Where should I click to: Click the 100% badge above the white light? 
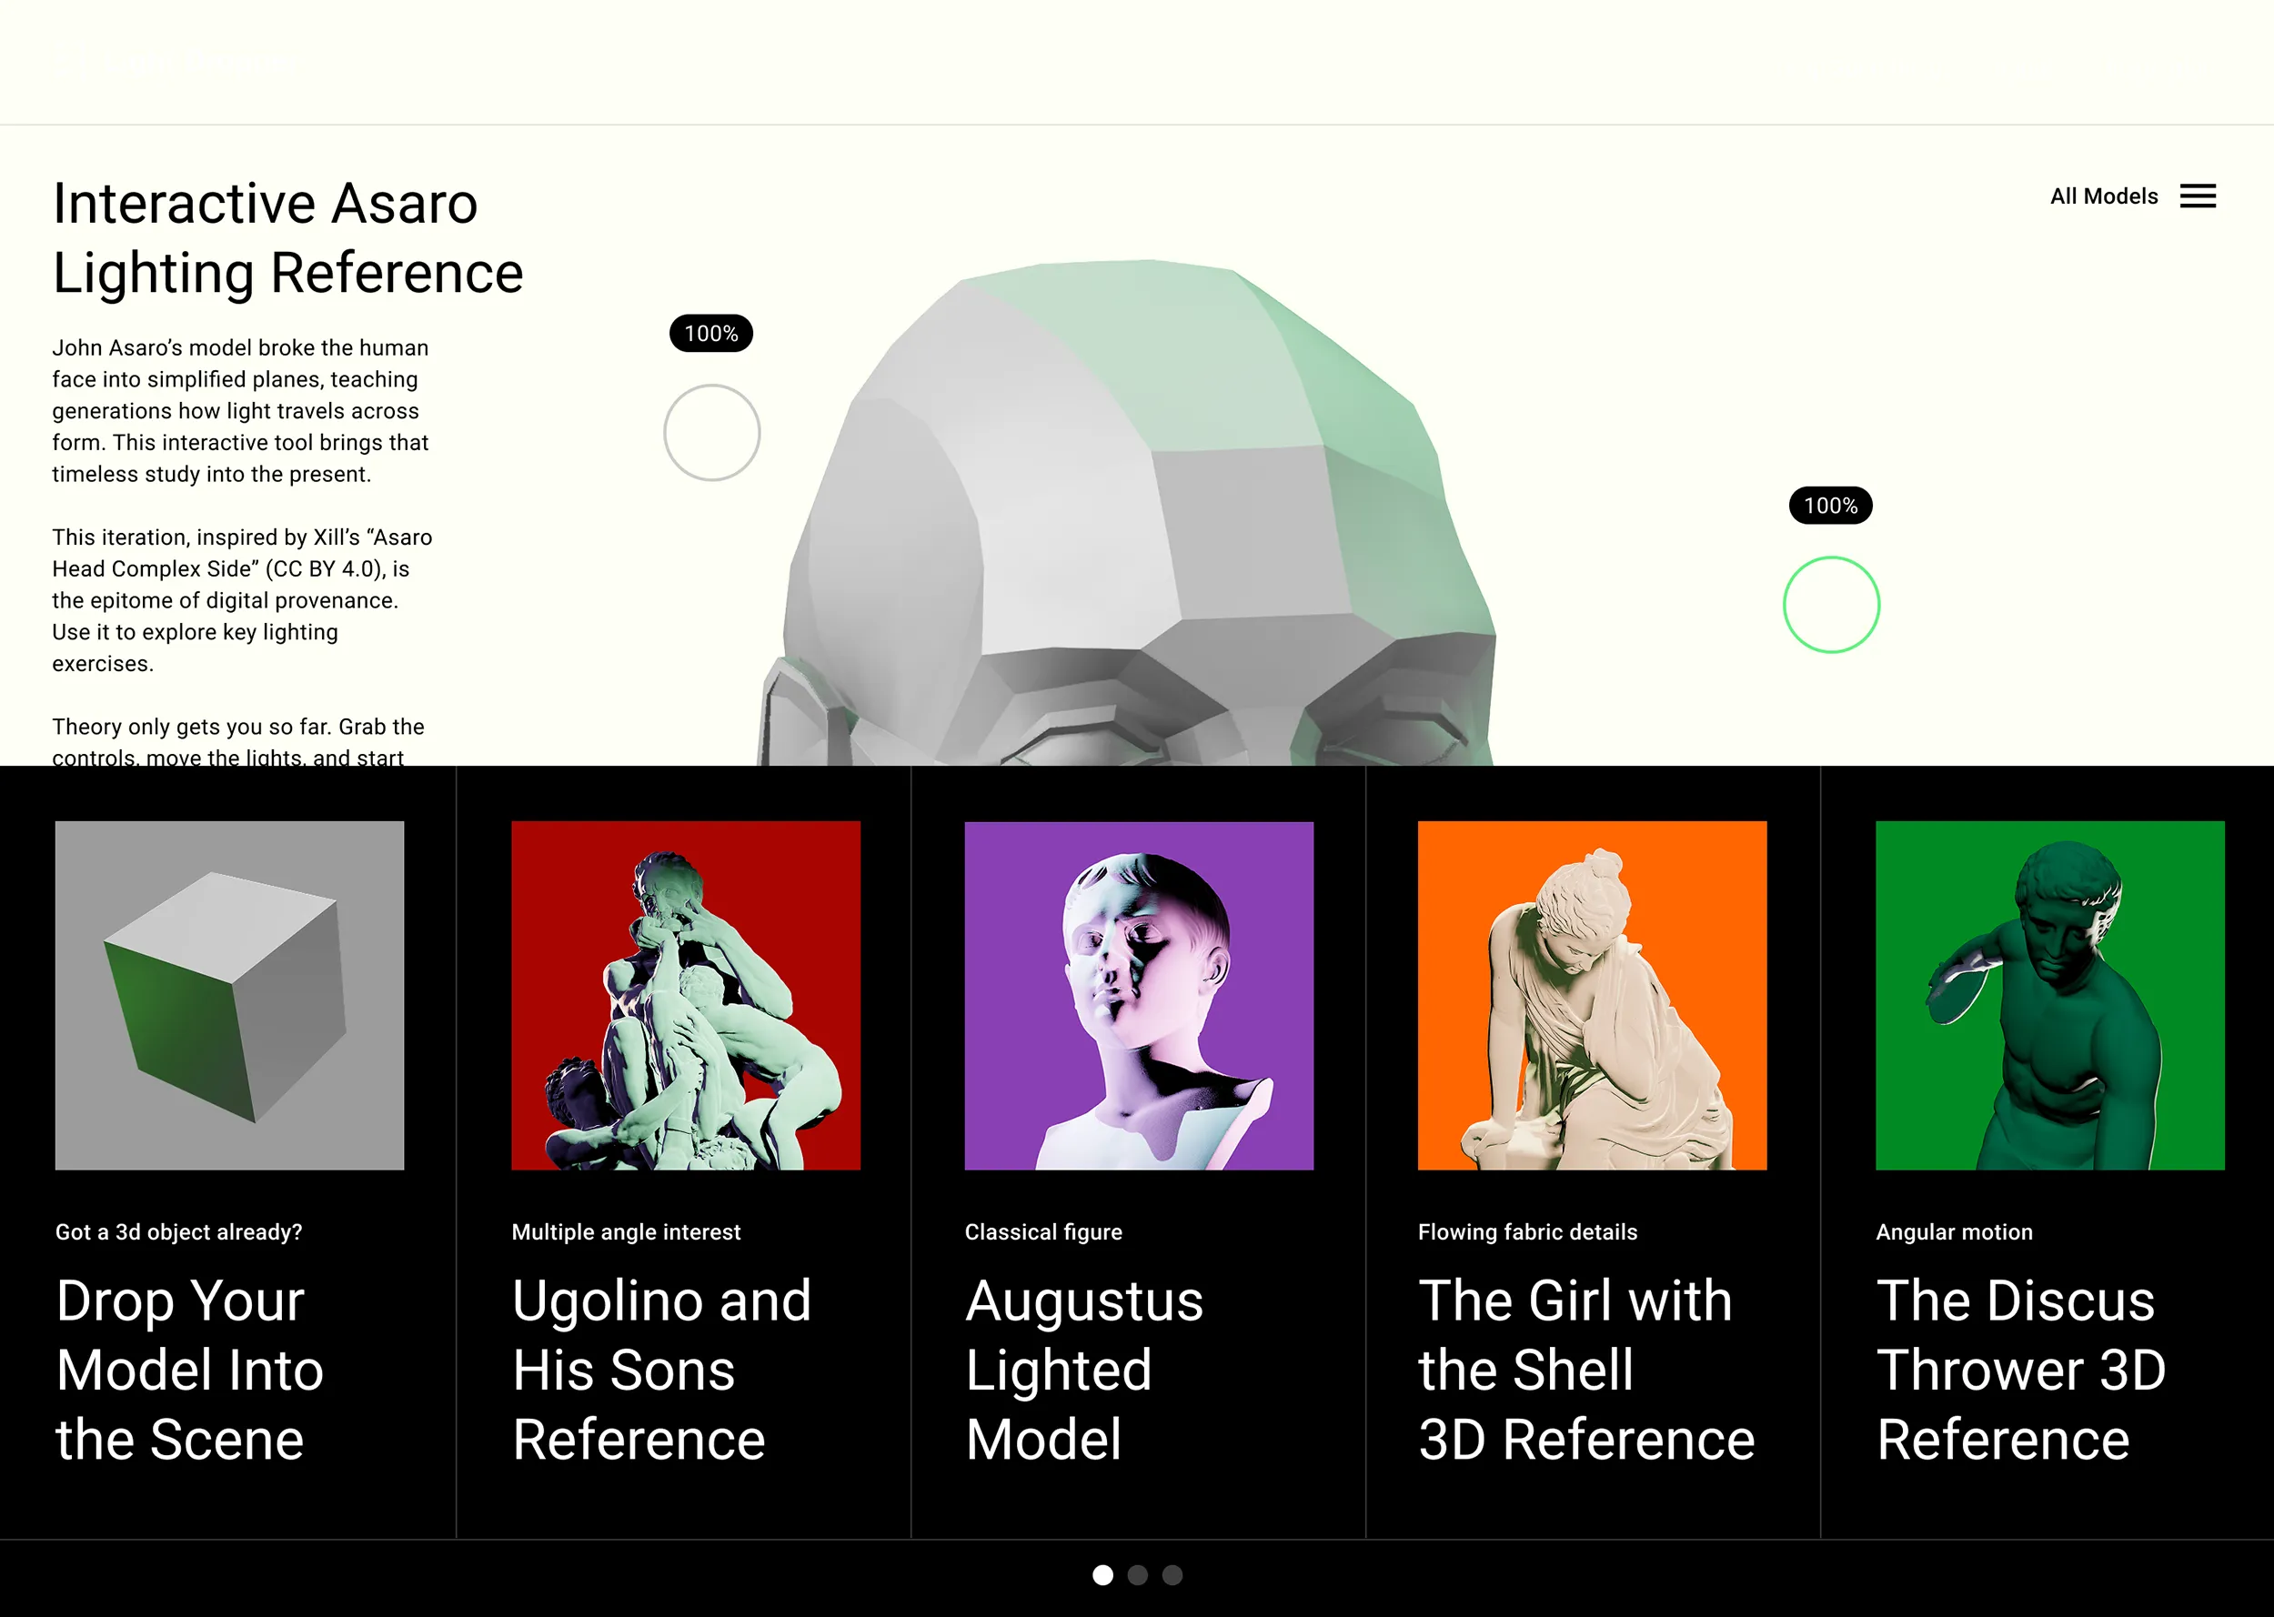coord(711,334)
